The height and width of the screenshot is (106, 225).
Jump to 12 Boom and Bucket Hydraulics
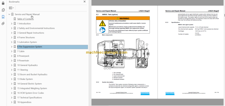coord(32,74)
